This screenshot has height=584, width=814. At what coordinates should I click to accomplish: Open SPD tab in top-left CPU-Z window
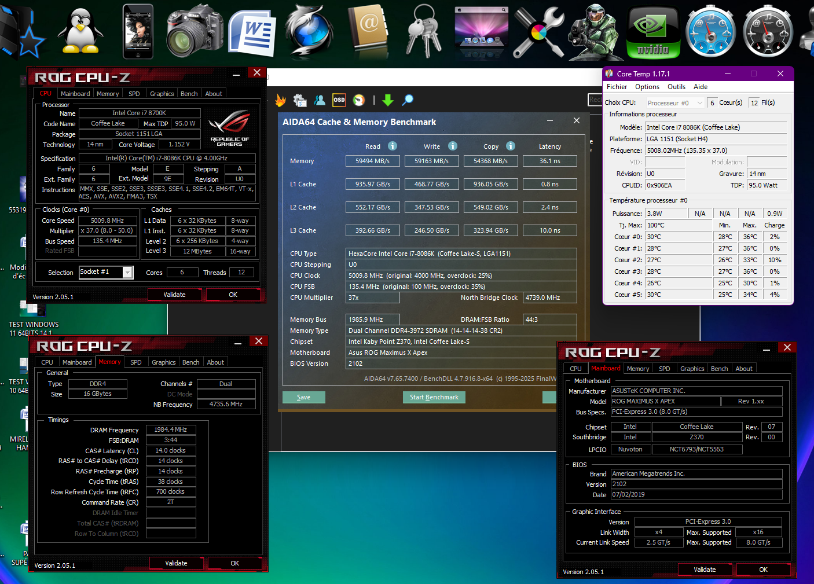point(134,94)
